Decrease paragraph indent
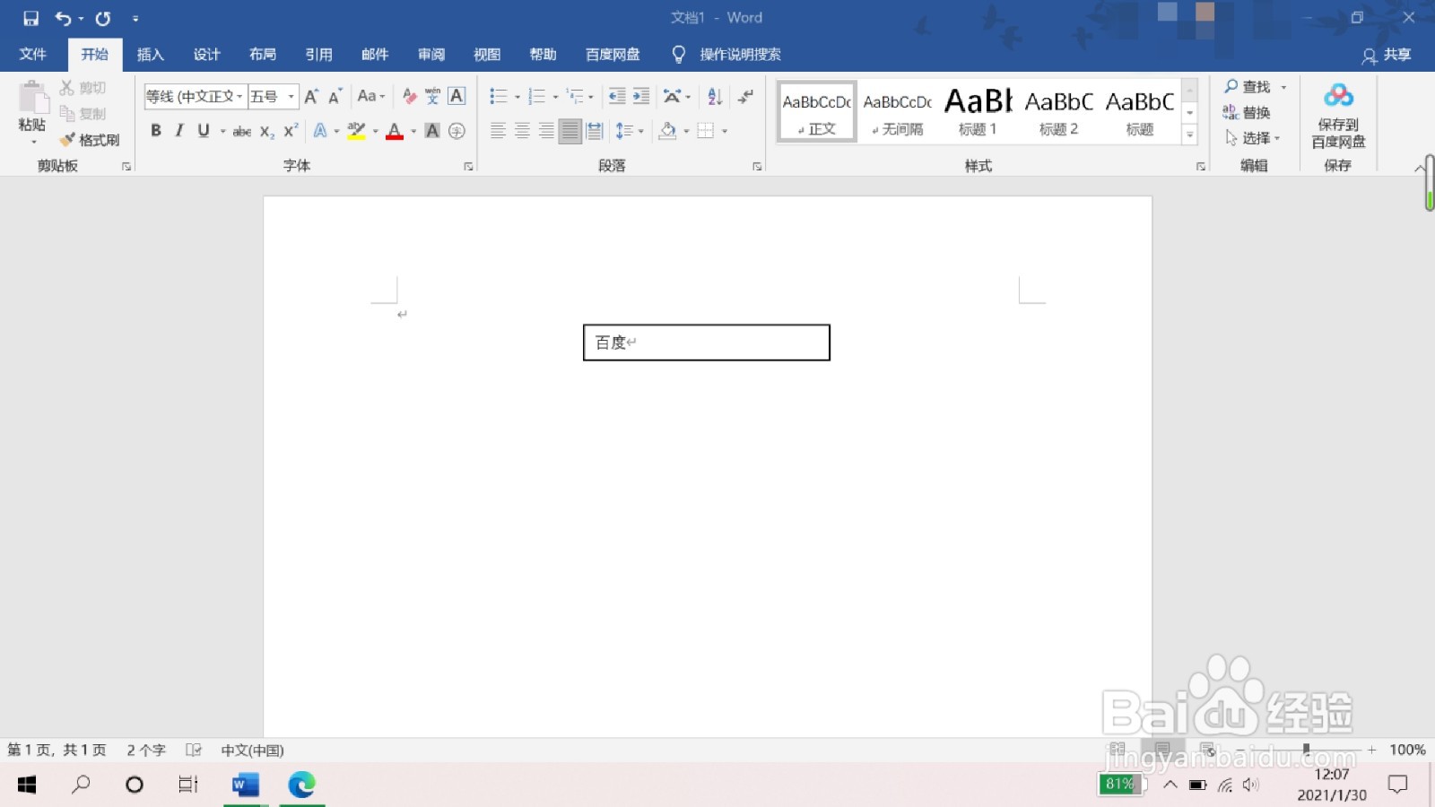 [x=617, y=97]
